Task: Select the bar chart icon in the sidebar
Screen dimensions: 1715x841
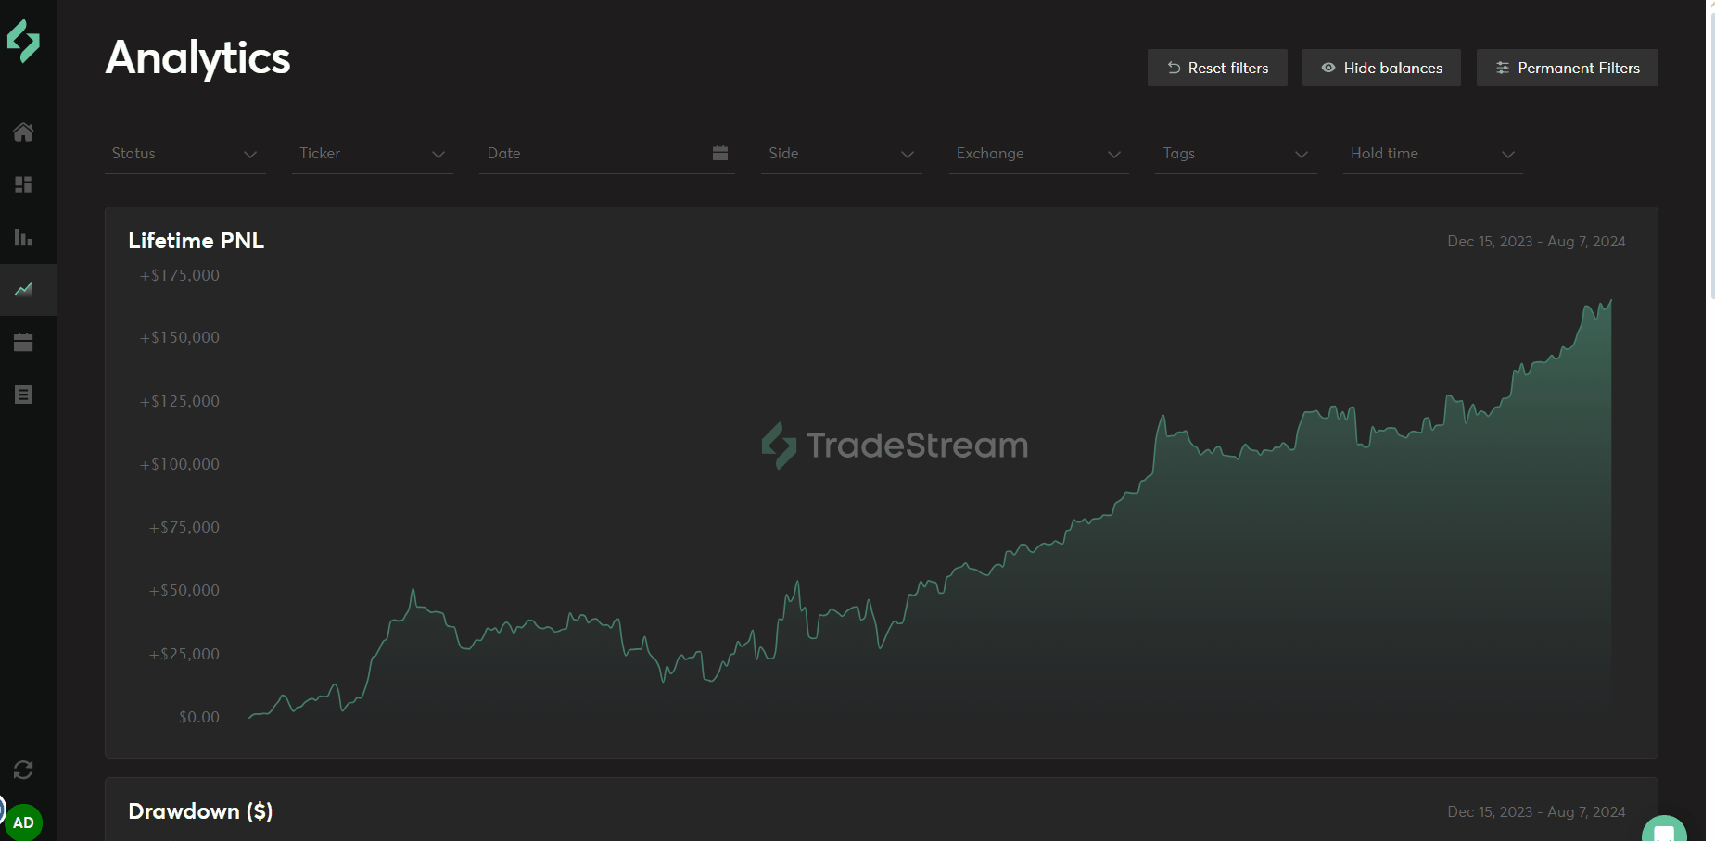Action: pos(24,237)
